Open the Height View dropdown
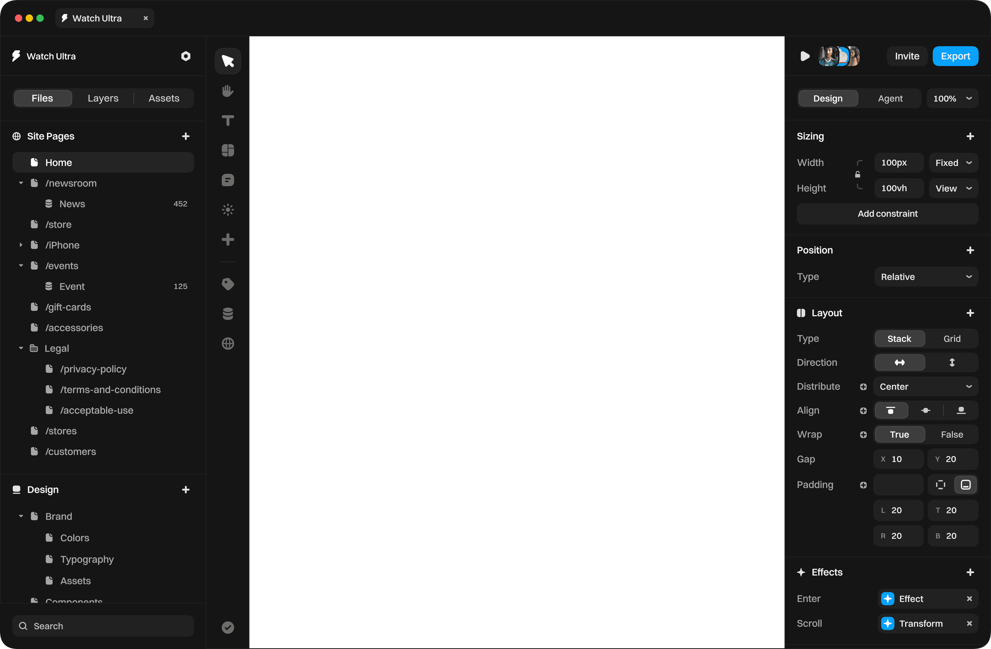 [954, 189]
